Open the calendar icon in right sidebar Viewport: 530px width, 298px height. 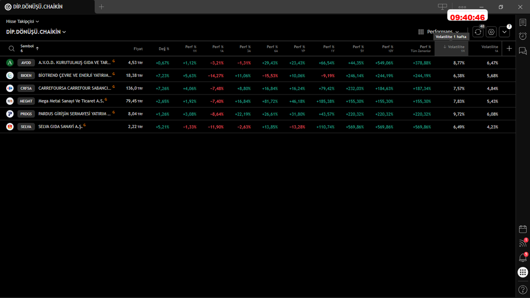point(522,229)
